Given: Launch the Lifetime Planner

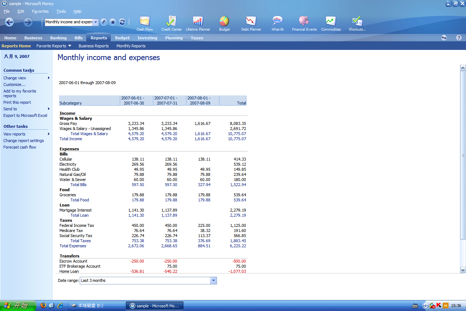Looking at the screenshot, I should [x=198, y=23].
